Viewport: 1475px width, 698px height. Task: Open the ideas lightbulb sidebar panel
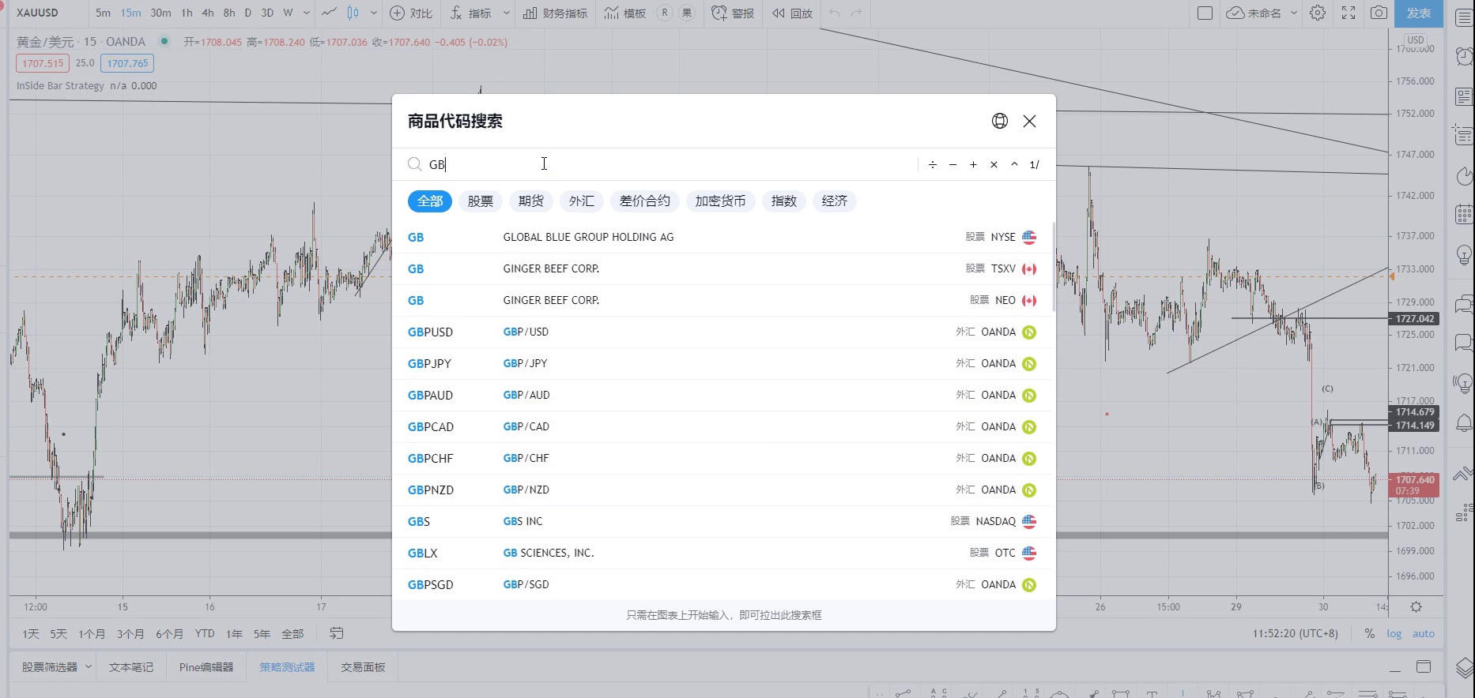(x=1464, y=254)
